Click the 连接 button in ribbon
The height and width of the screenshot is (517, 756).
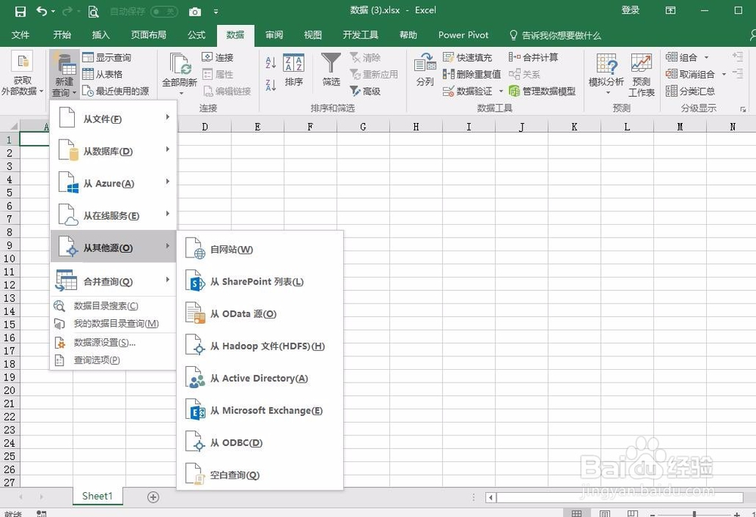(x=218, y=57)
